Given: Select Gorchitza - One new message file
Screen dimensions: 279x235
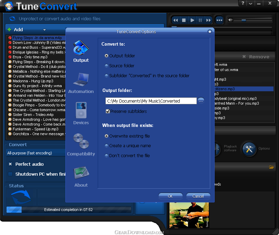Looking at the screenshot, I should coord(39,134).
